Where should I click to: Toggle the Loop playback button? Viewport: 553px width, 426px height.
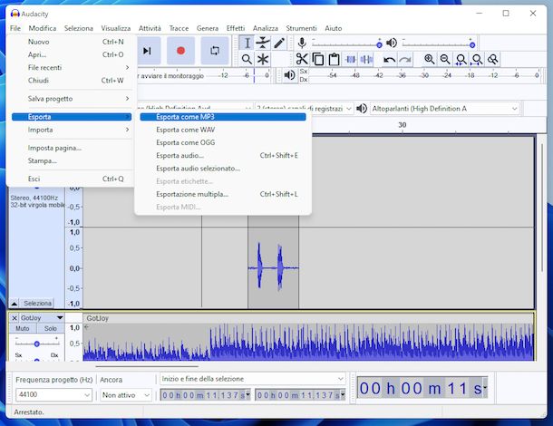[215, 51]
